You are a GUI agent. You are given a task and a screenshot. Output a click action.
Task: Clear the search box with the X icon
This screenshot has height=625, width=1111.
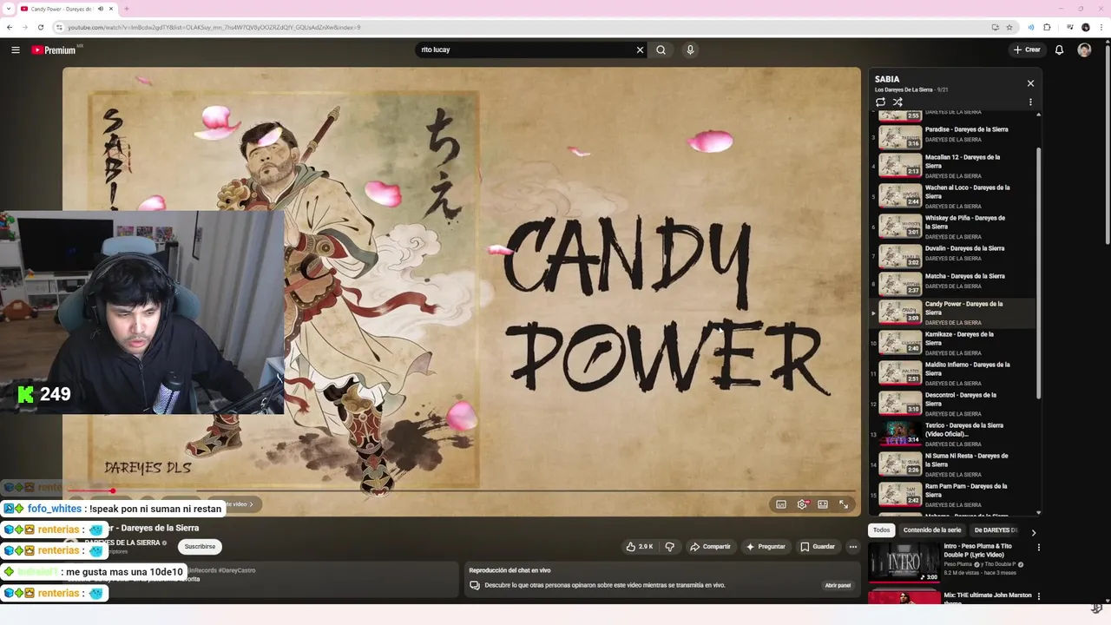(640, 49)
